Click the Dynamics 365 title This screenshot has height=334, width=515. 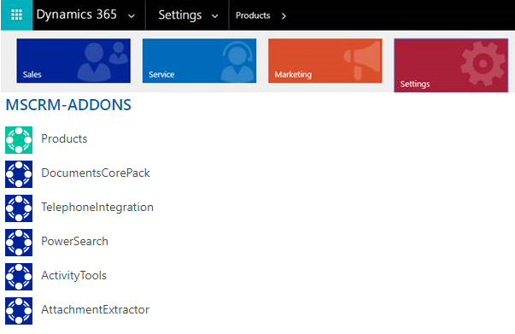(x=76, y=15)
